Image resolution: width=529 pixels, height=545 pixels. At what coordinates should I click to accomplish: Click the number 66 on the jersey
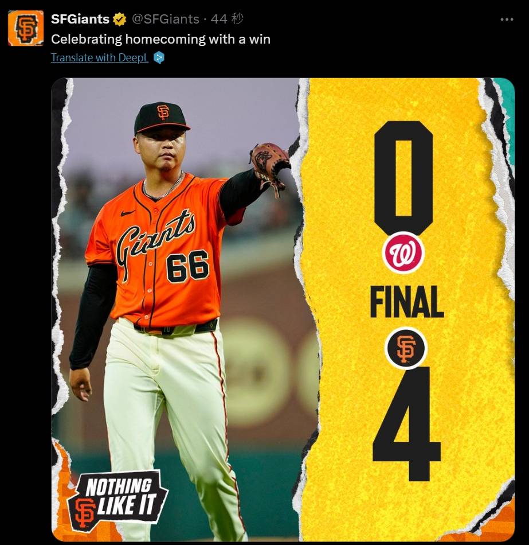click(187, 267)
